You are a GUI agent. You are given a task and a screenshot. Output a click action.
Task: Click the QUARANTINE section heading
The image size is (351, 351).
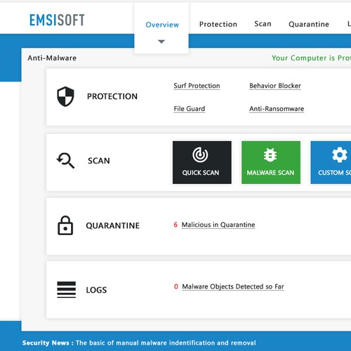pyautogui.click(x=113, y=225)
